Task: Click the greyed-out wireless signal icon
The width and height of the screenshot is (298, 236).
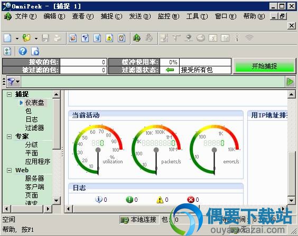Action: [249, 38]
